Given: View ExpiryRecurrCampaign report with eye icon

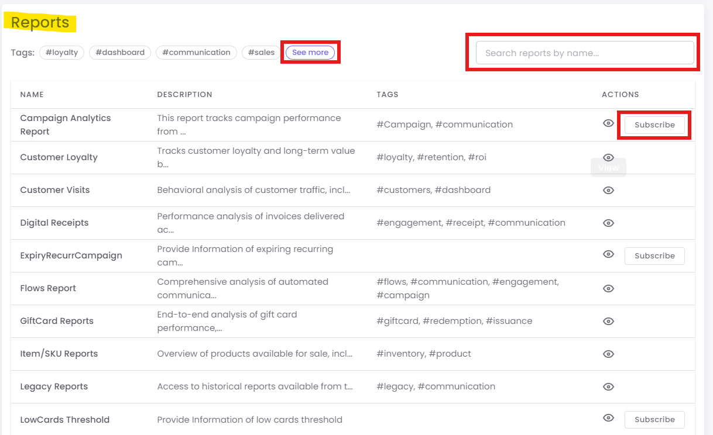Looking at the screenshot, I should click(x=608, y=254).
